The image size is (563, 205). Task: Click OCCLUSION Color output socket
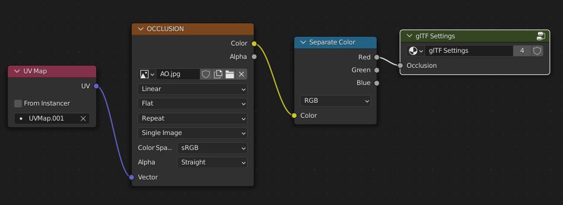tap(254, 44)
